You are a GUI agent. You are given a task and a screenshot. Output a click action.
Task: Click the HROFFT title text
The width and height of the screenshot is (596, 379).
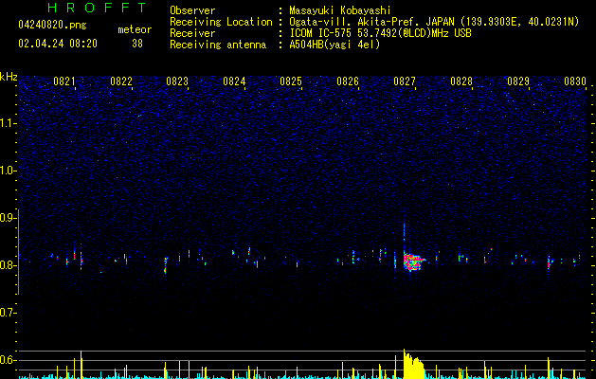[98, 8]
